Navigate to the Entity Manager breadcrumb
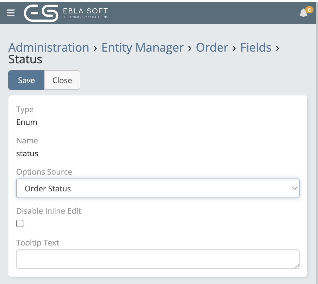This screenshot has height=284, width=318. 143,47
